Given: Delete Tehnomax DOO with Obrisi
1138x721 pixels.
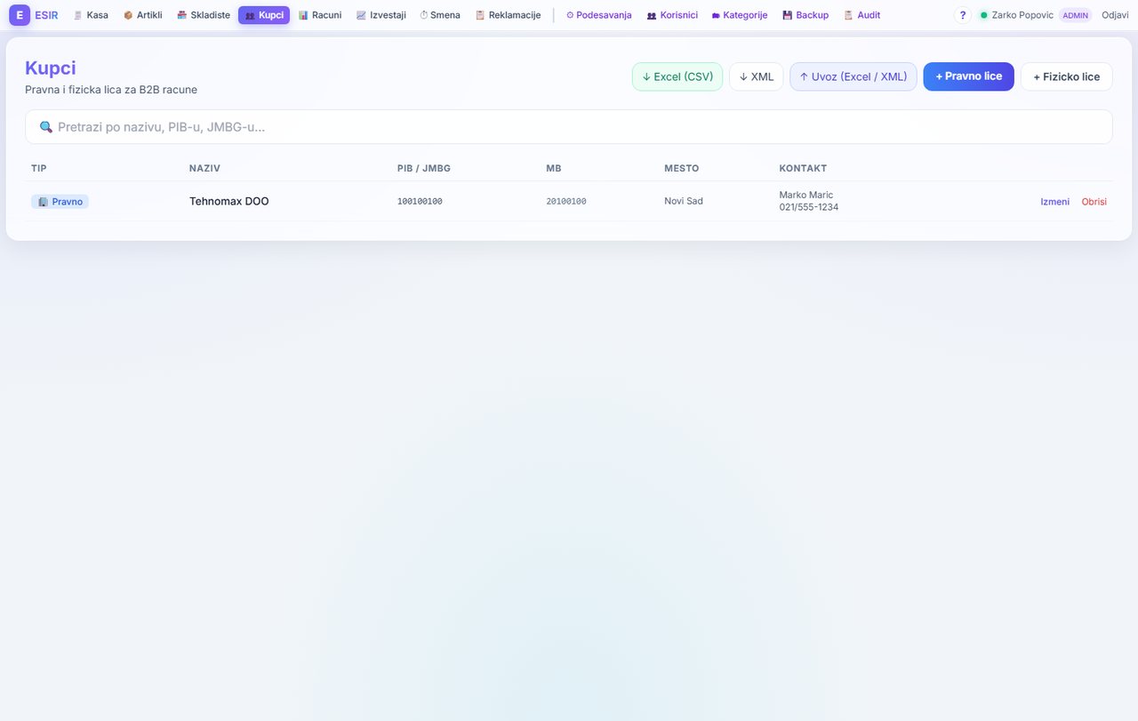Looking at the screenshot, I should pyautogui.click(x=1094, y=202).
